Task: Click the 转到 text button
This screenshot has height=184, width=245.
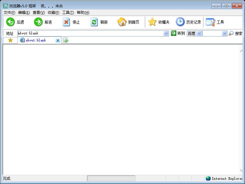Action: (181, 33)
